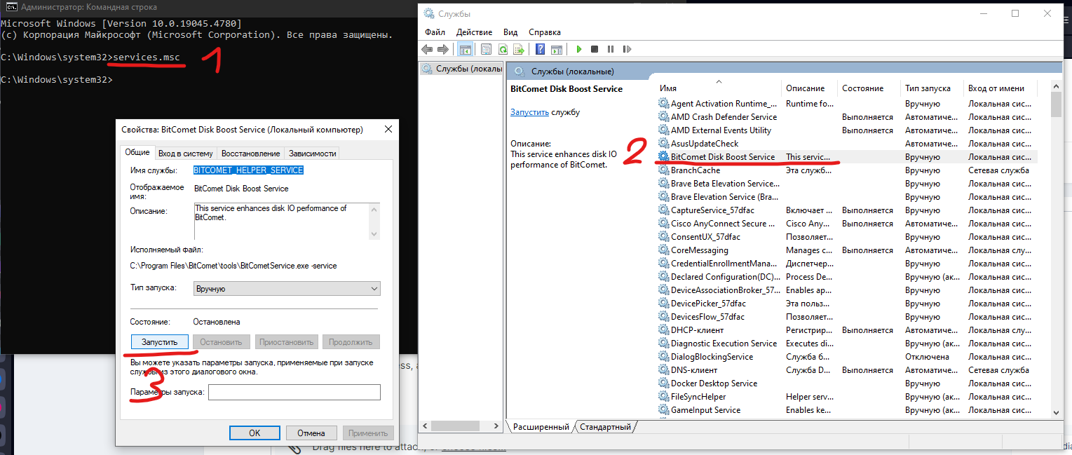Screen dimensions: 1072x455
Task: Switch to the Зависимости tab
Action: [313, 153]
